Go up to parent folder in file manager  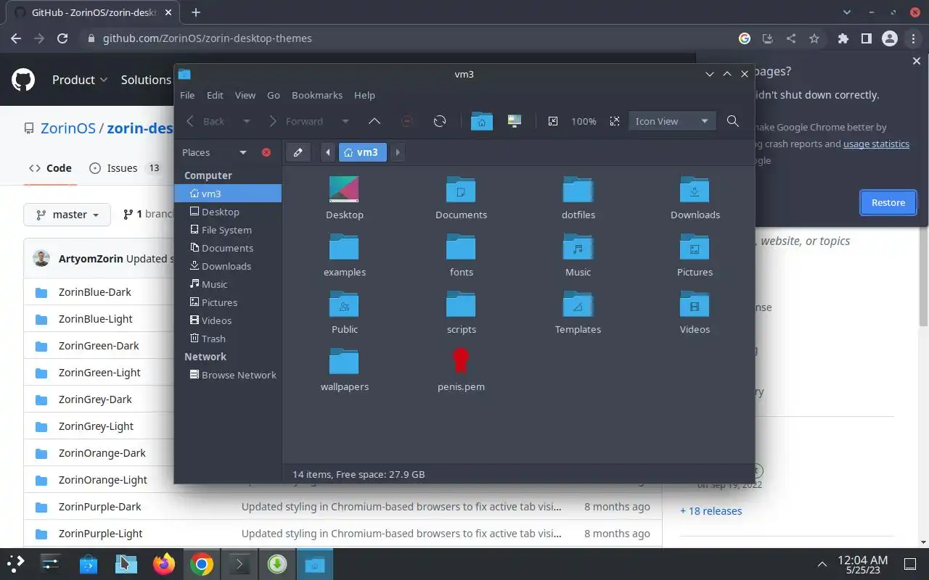pyautogui.click(x=375, y=121)
